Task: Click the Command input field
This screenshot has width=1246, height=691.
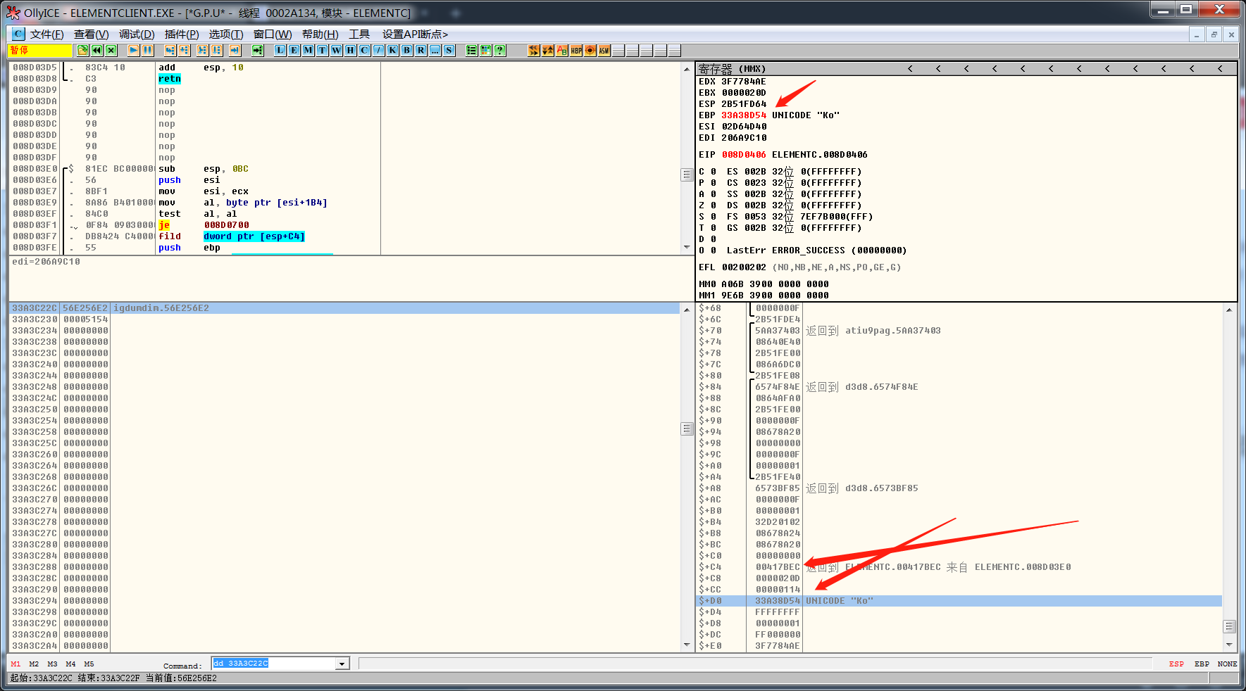Action: point(274,664)
